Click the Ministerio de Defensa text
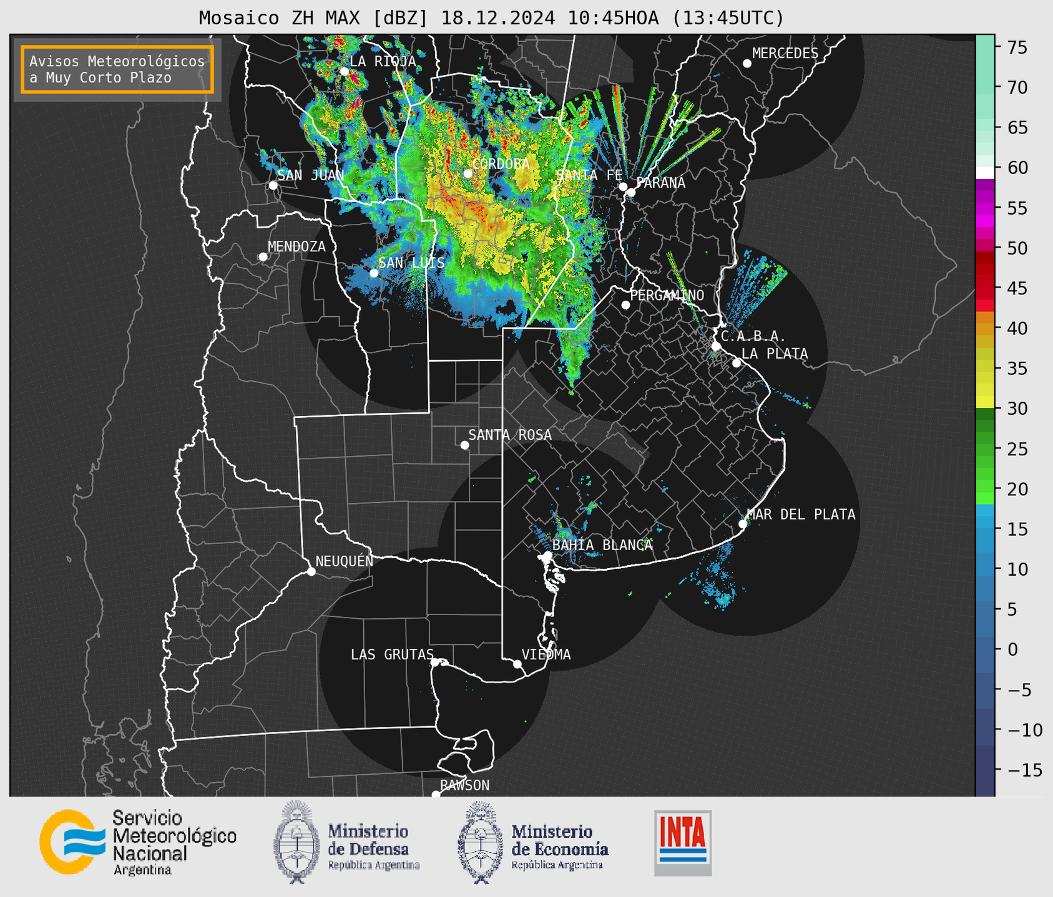This screenshot has height=897, width=1053. coord(374,847)
